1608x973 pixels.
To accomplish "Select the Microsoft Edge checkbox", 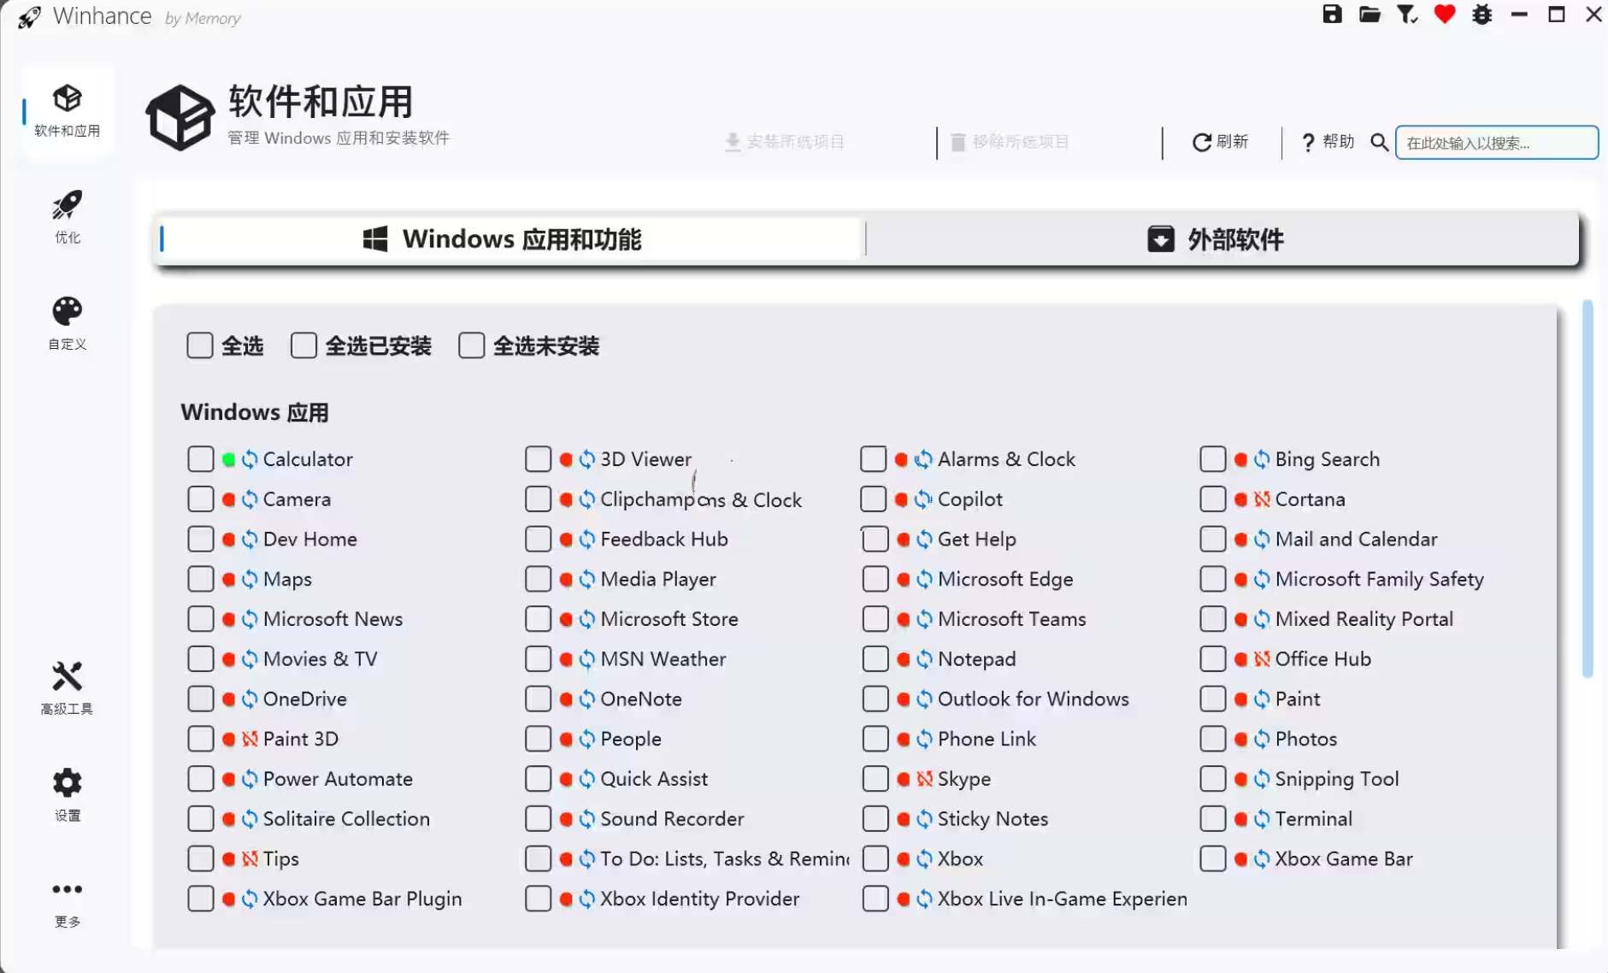I will point(875,579).
